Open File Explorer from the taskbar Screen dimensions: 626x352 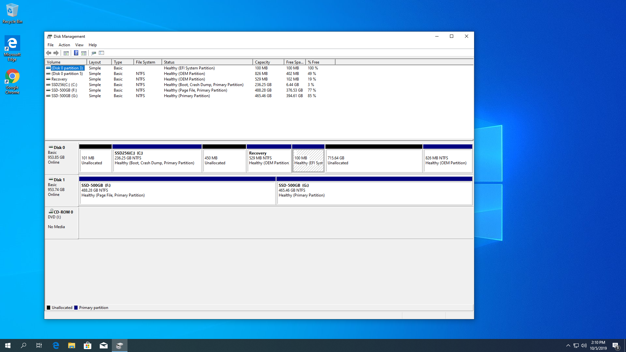pos(72,345)
